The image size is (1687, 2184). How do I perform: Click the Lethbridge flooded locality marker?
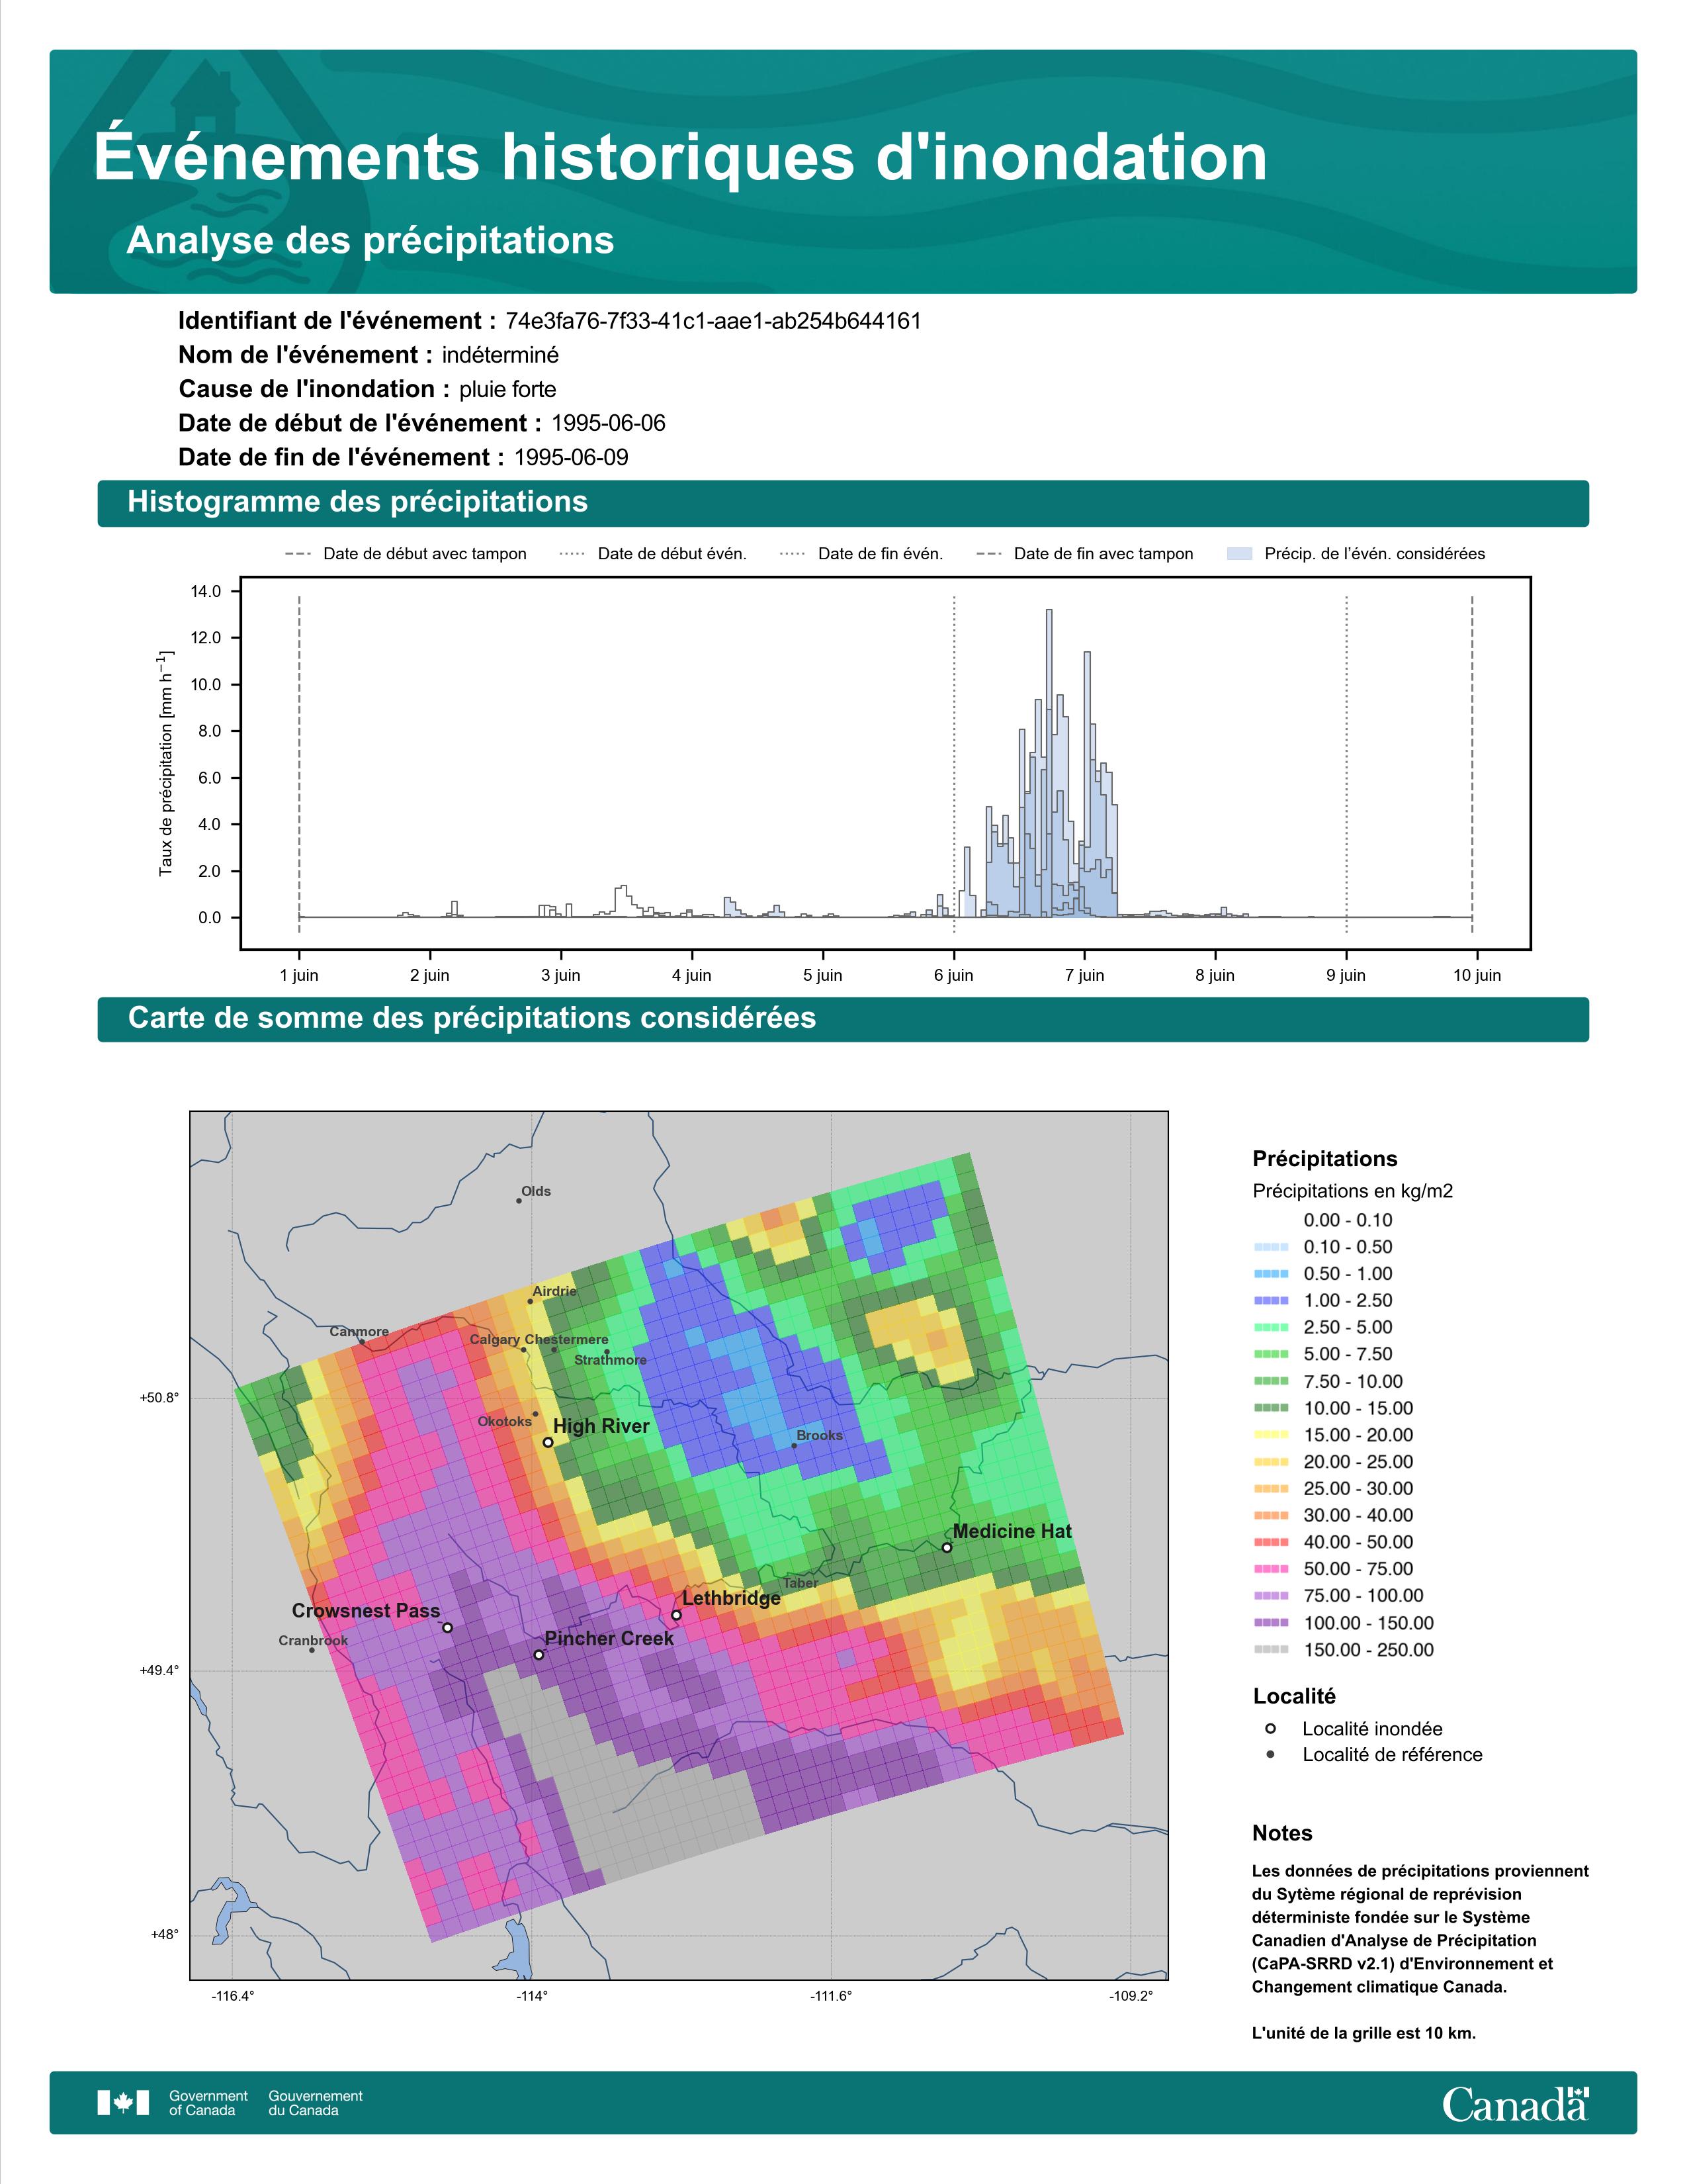point(677,1615)
